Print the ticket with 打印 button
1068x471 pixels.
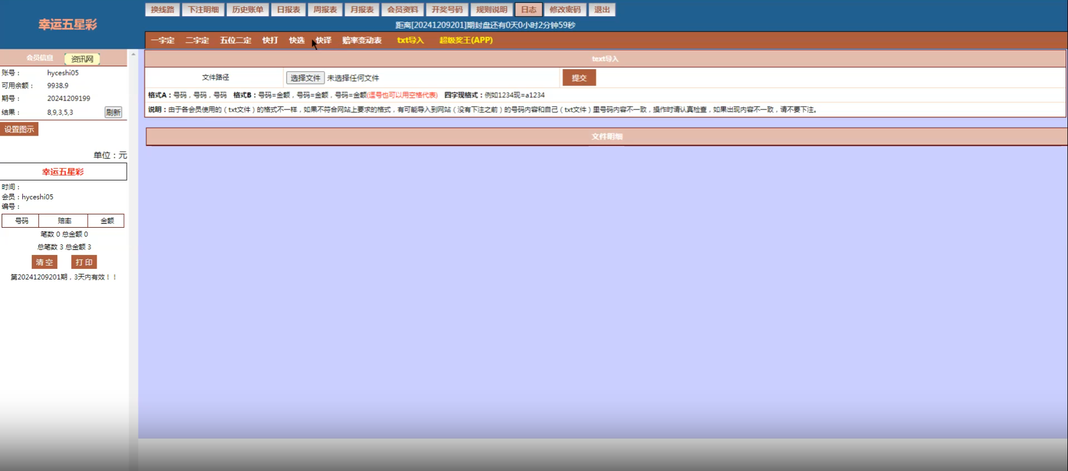coord(84,262)
